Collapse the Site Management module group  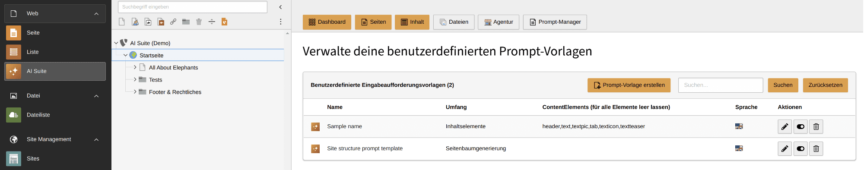click(96, 139)
